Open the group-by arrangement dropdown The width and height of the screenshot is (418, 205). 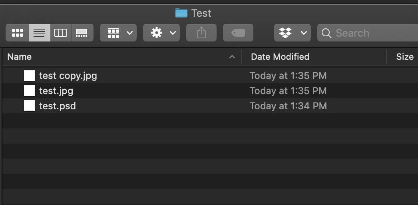(x=118, y=33)
